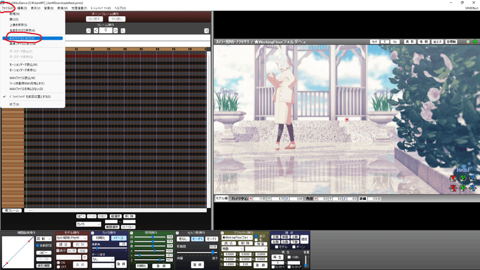The height and width of the screenshot is (270, 480).
Task: Select the OFF radio button in model panel
Action: (x=58, y=267)
